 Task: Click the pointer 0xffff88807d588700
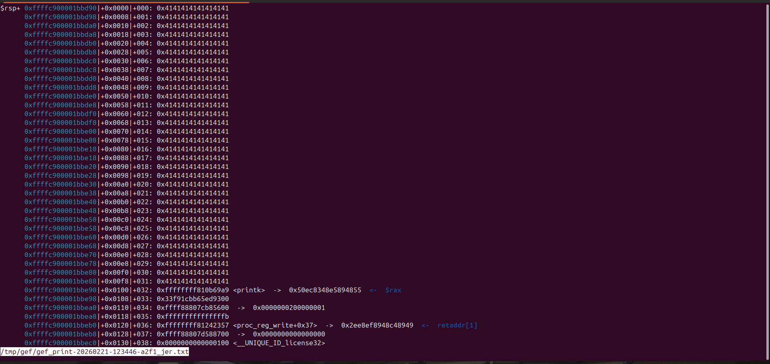192,334
